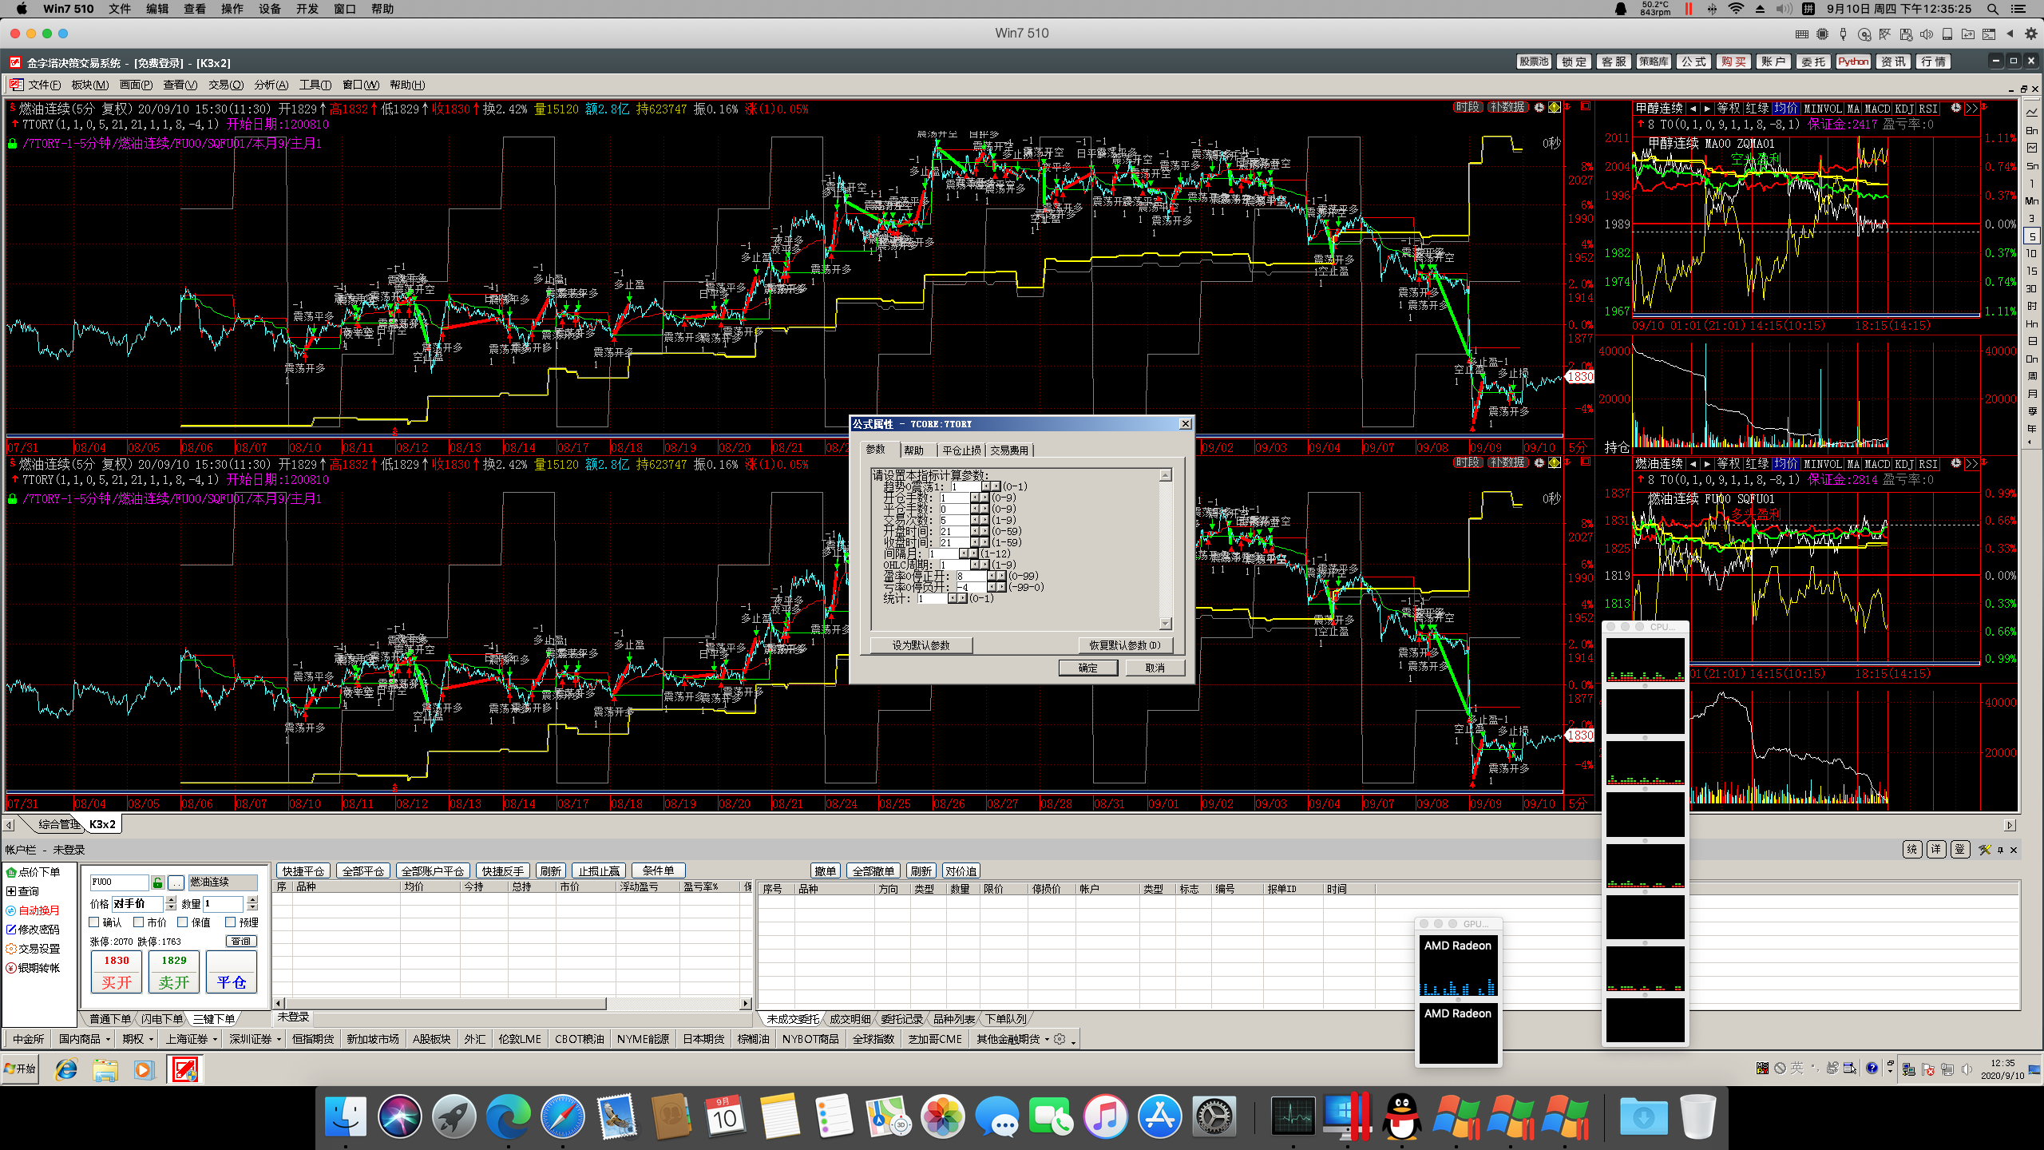Open 点价下单 in the account sidebar
Viewport: 2044px width, 1150px height.
click(x=34, y=872)
